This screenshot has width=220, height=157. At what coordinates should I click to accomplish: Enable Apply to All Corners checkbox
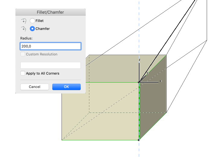click(x=23, y=73)
